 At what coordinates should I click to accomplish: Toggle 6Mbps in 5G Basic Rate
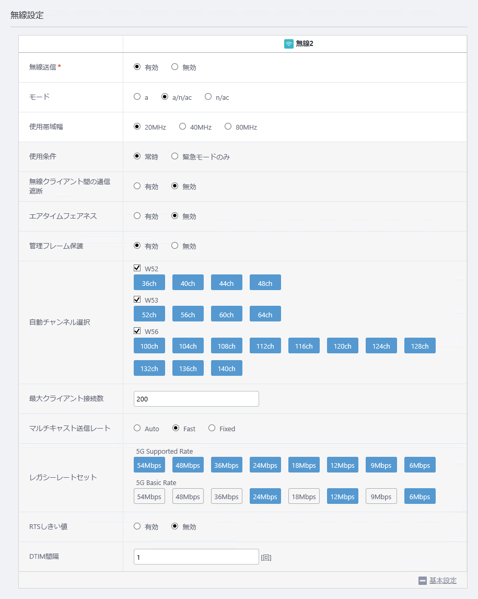click(x=419, y=496)
